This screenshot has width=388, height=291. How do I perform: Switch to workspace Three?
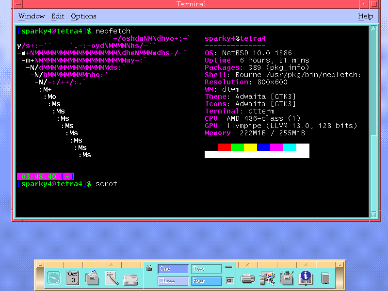[x=173, y=281]
